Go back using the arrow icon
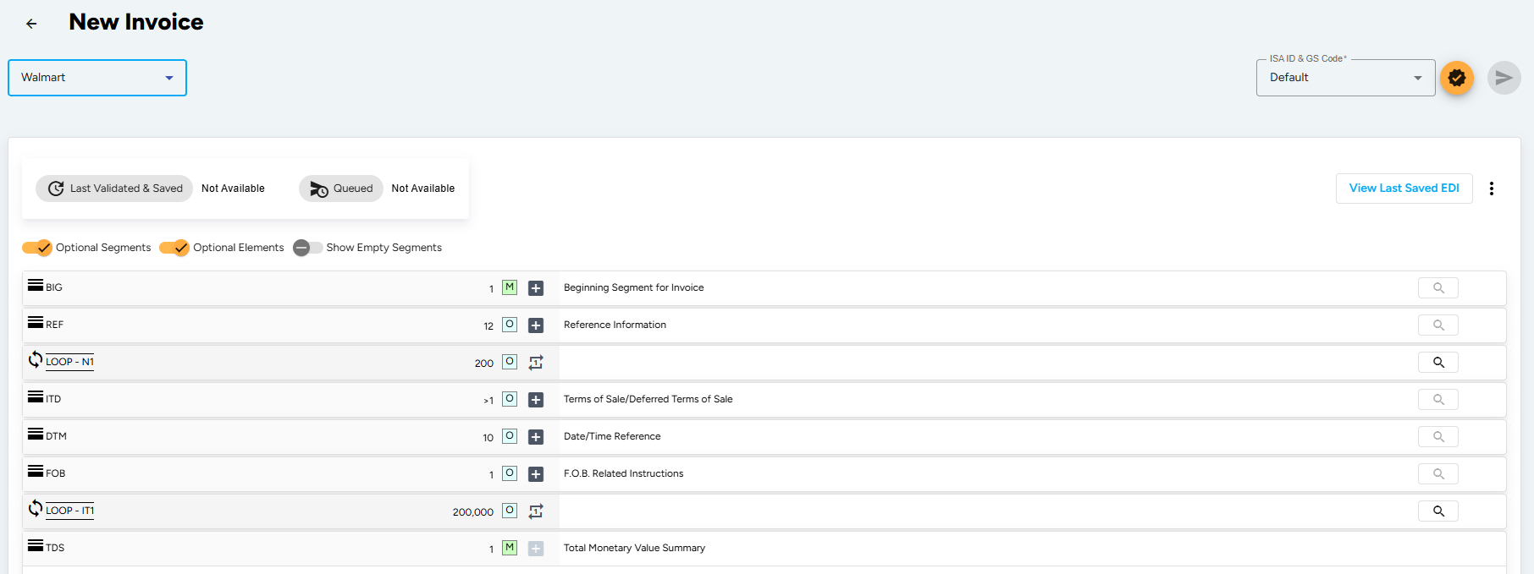Screen dimensions: 1534x574 point(31,24)
